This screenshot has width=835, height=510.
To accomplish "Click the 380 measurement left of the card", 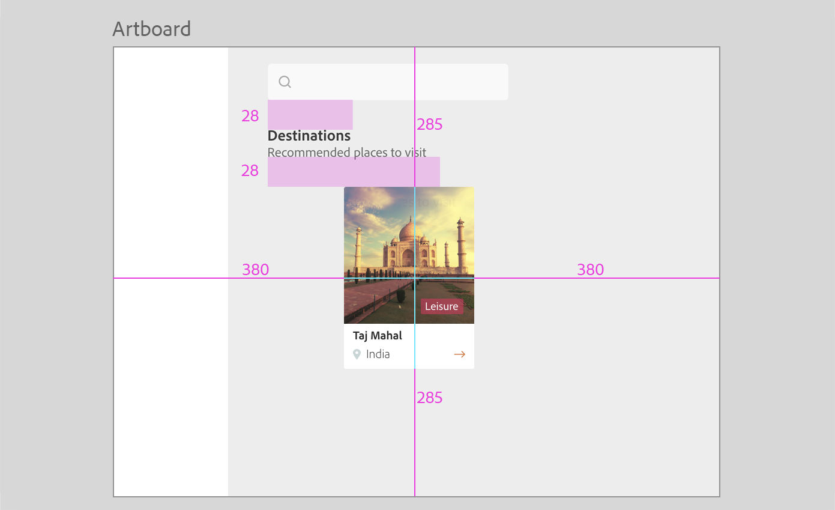I will click(x=256, y=270).
